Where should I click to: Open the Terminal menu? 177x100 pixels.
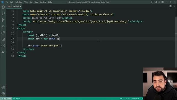(43, 2)
